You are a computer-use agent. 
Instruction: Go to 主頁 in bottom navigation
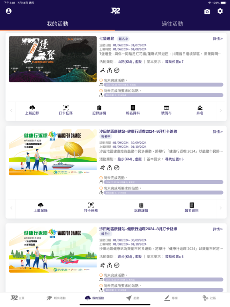pos(17,298)
